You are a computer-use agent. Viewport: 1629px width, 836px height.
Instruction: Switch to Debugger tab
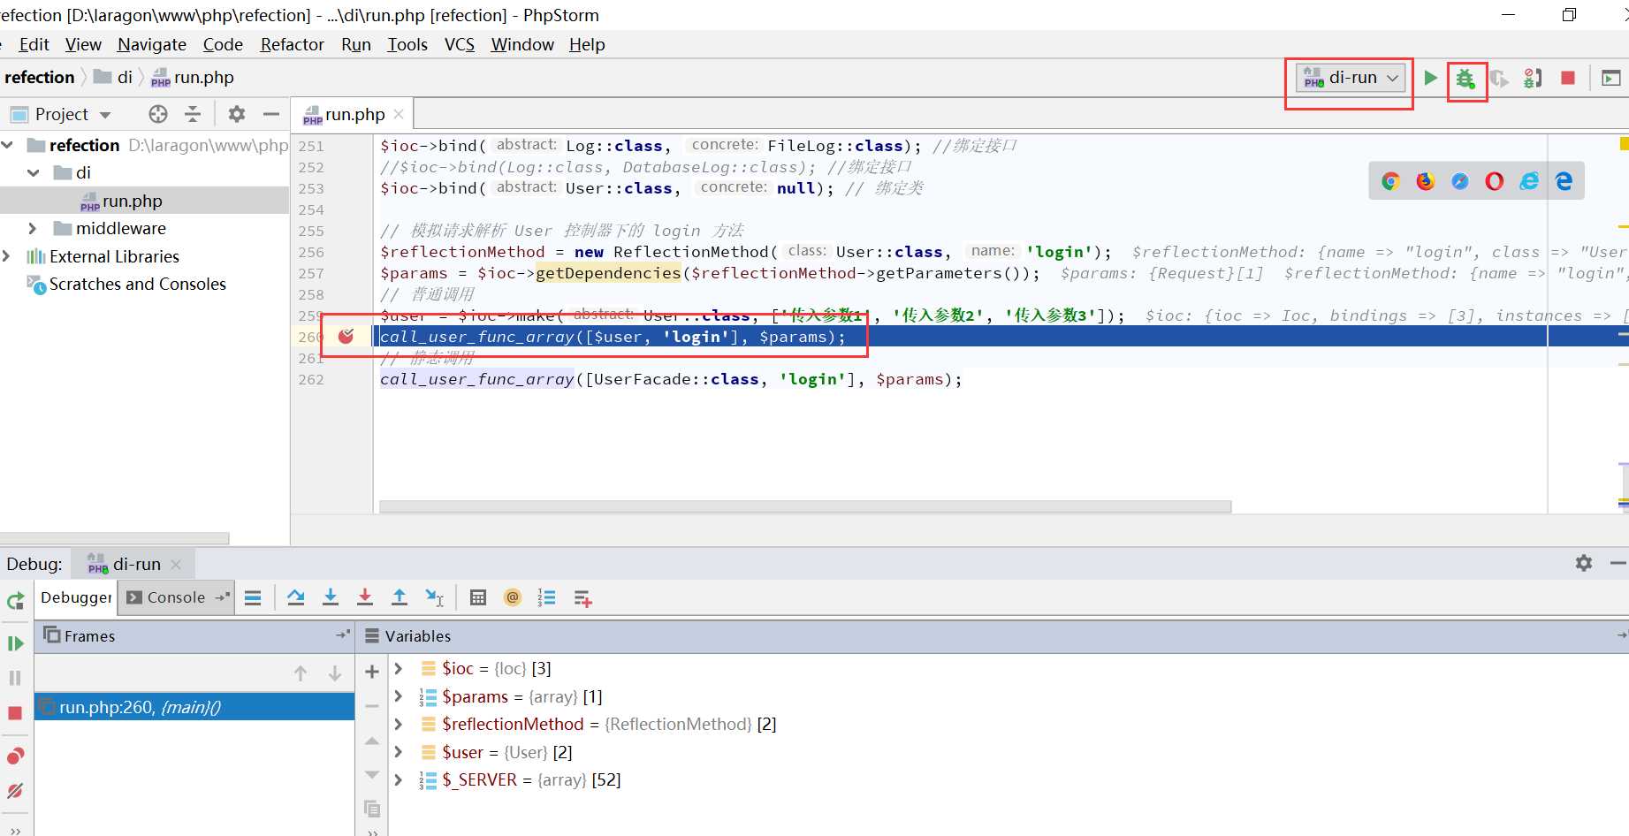pos(76,597)
